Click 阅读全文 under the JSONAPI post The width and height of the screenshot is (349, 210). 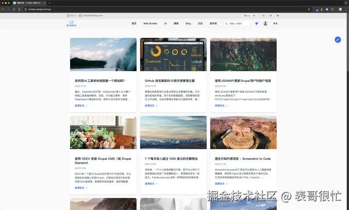221,105
